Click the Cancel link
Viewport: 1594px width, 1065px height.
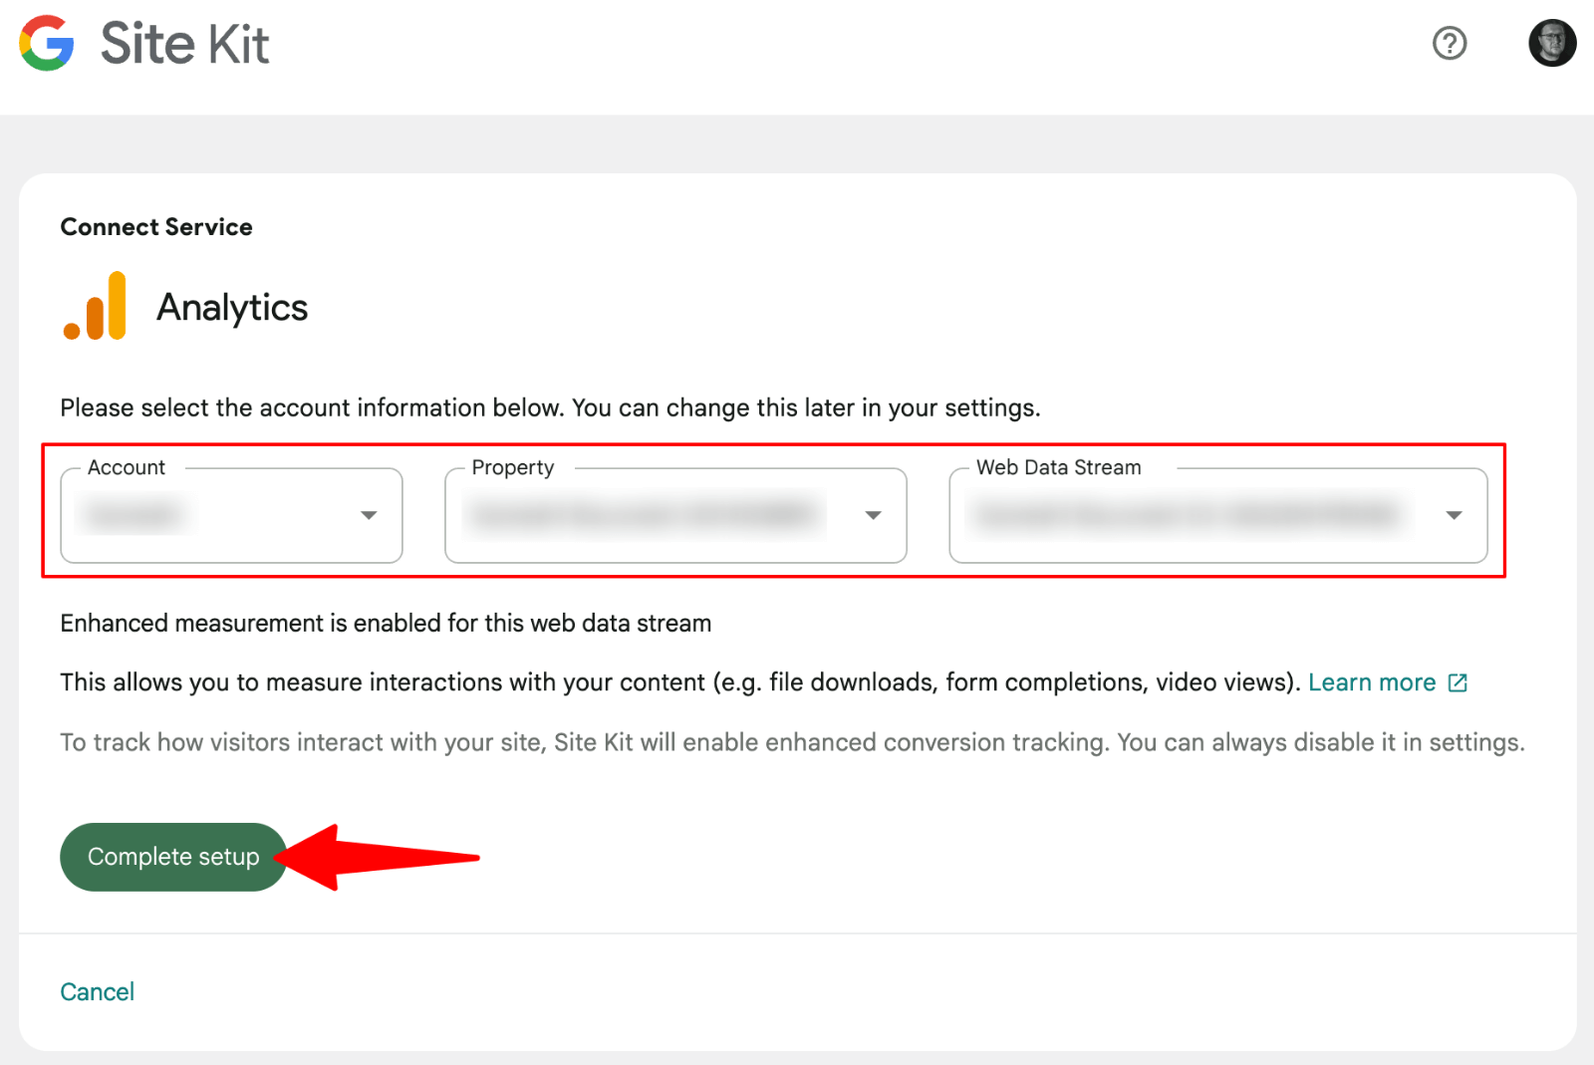pyautogui.click(x=97, y=991)
